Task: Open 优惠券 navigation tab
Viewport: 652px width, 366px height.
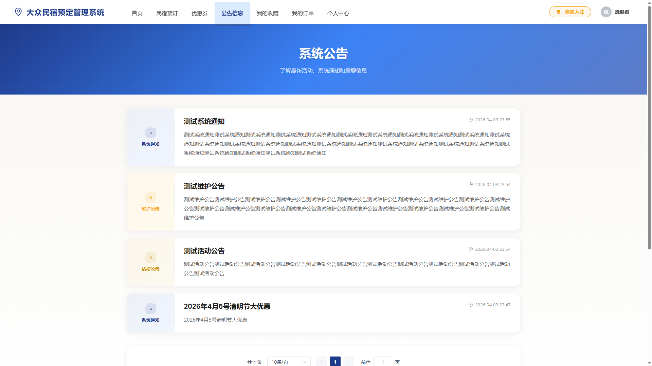Action: click(x=200, y=13)
